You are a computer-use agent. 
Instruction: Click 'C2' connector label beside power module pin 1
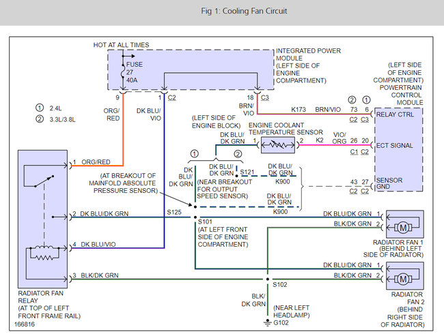[172, 97]
